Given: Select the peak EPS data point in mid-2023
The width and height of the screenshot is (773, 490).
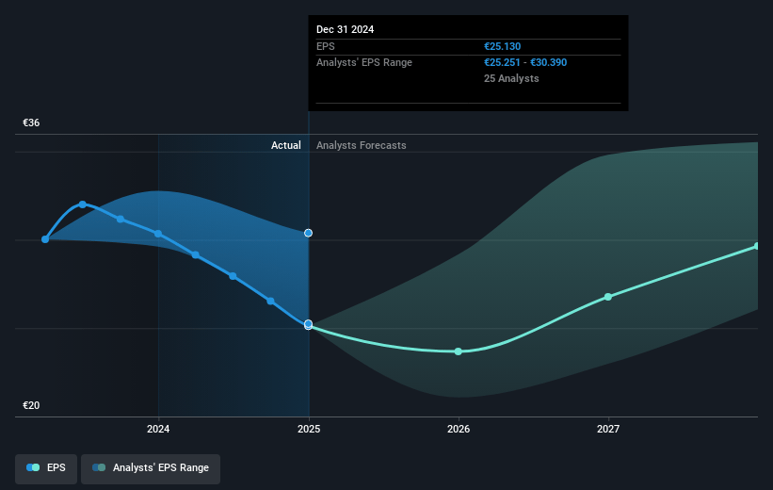Looking at the screenshot, I should tap(83, 204).
